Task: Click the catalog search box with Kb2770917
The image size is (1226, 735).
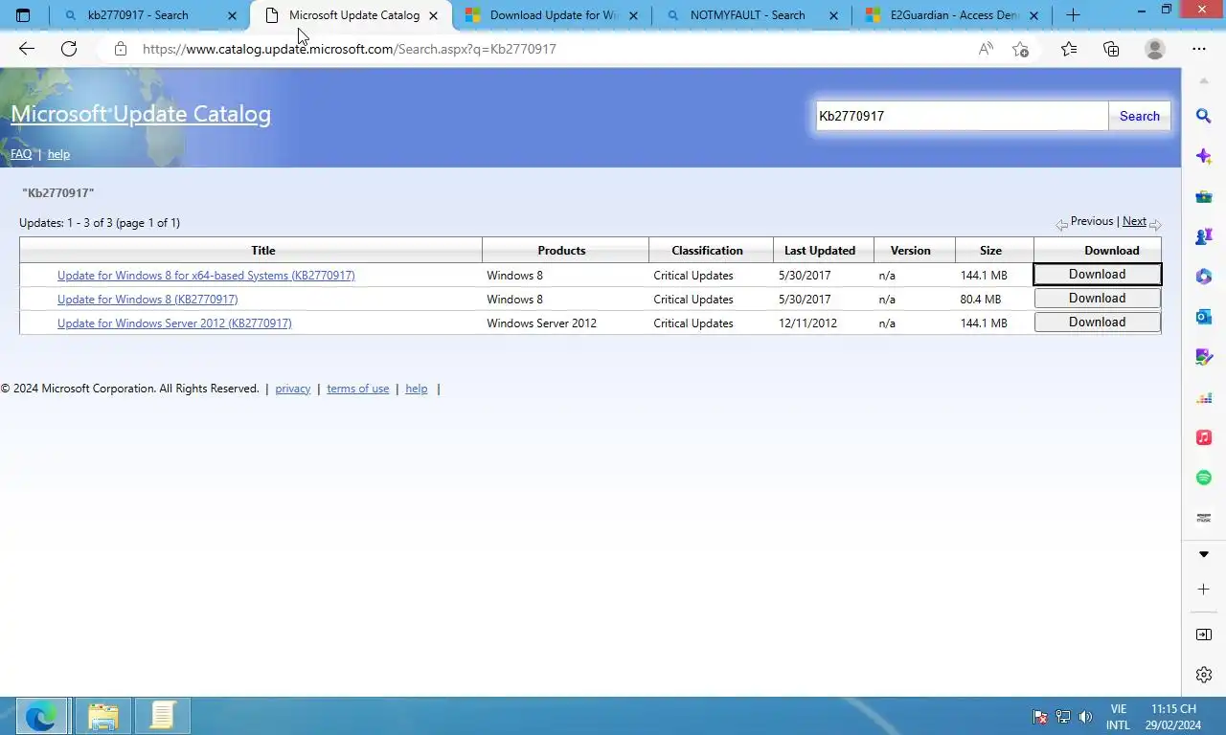Action: tap(962, 116)
